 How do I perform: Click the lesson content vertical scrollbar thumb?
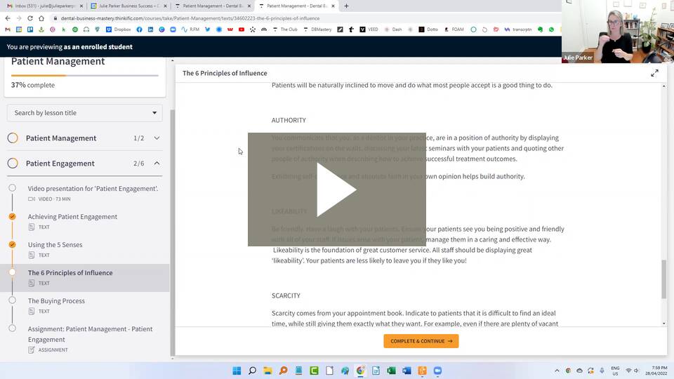point(663,279)
